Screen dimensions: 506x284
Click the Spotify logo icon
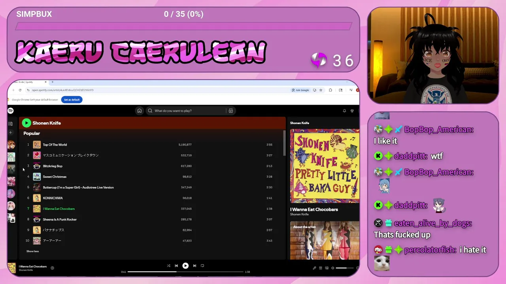11,111
